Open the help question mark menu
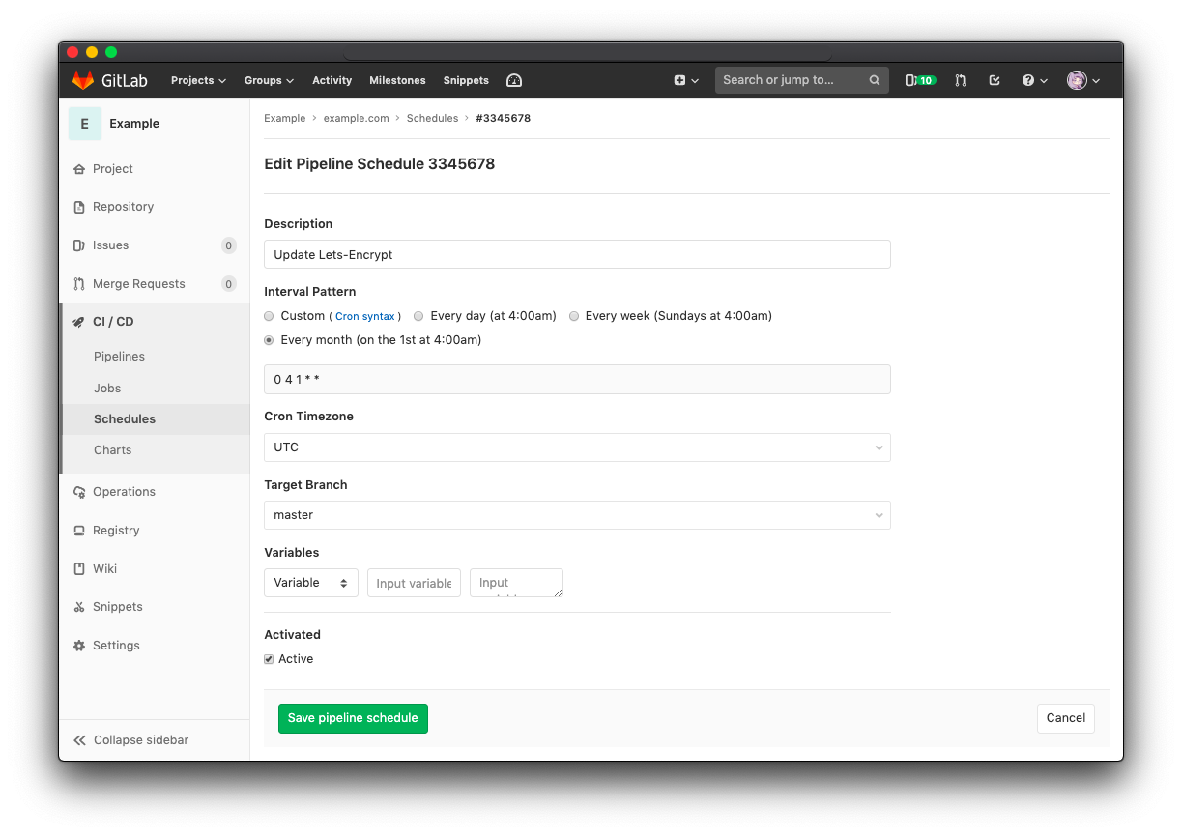1182x837 pixels. pos(1029,80)
